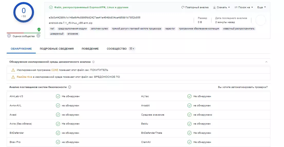Screen dimensions: 284x147
Task: Click the Размер 0 B value
Action: (200, 22)
